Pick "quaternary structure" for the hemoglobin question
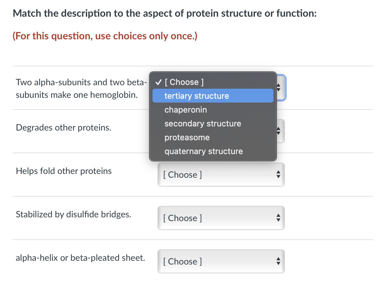The width and height of the screenshot is (385, 290). pos(204,151)
